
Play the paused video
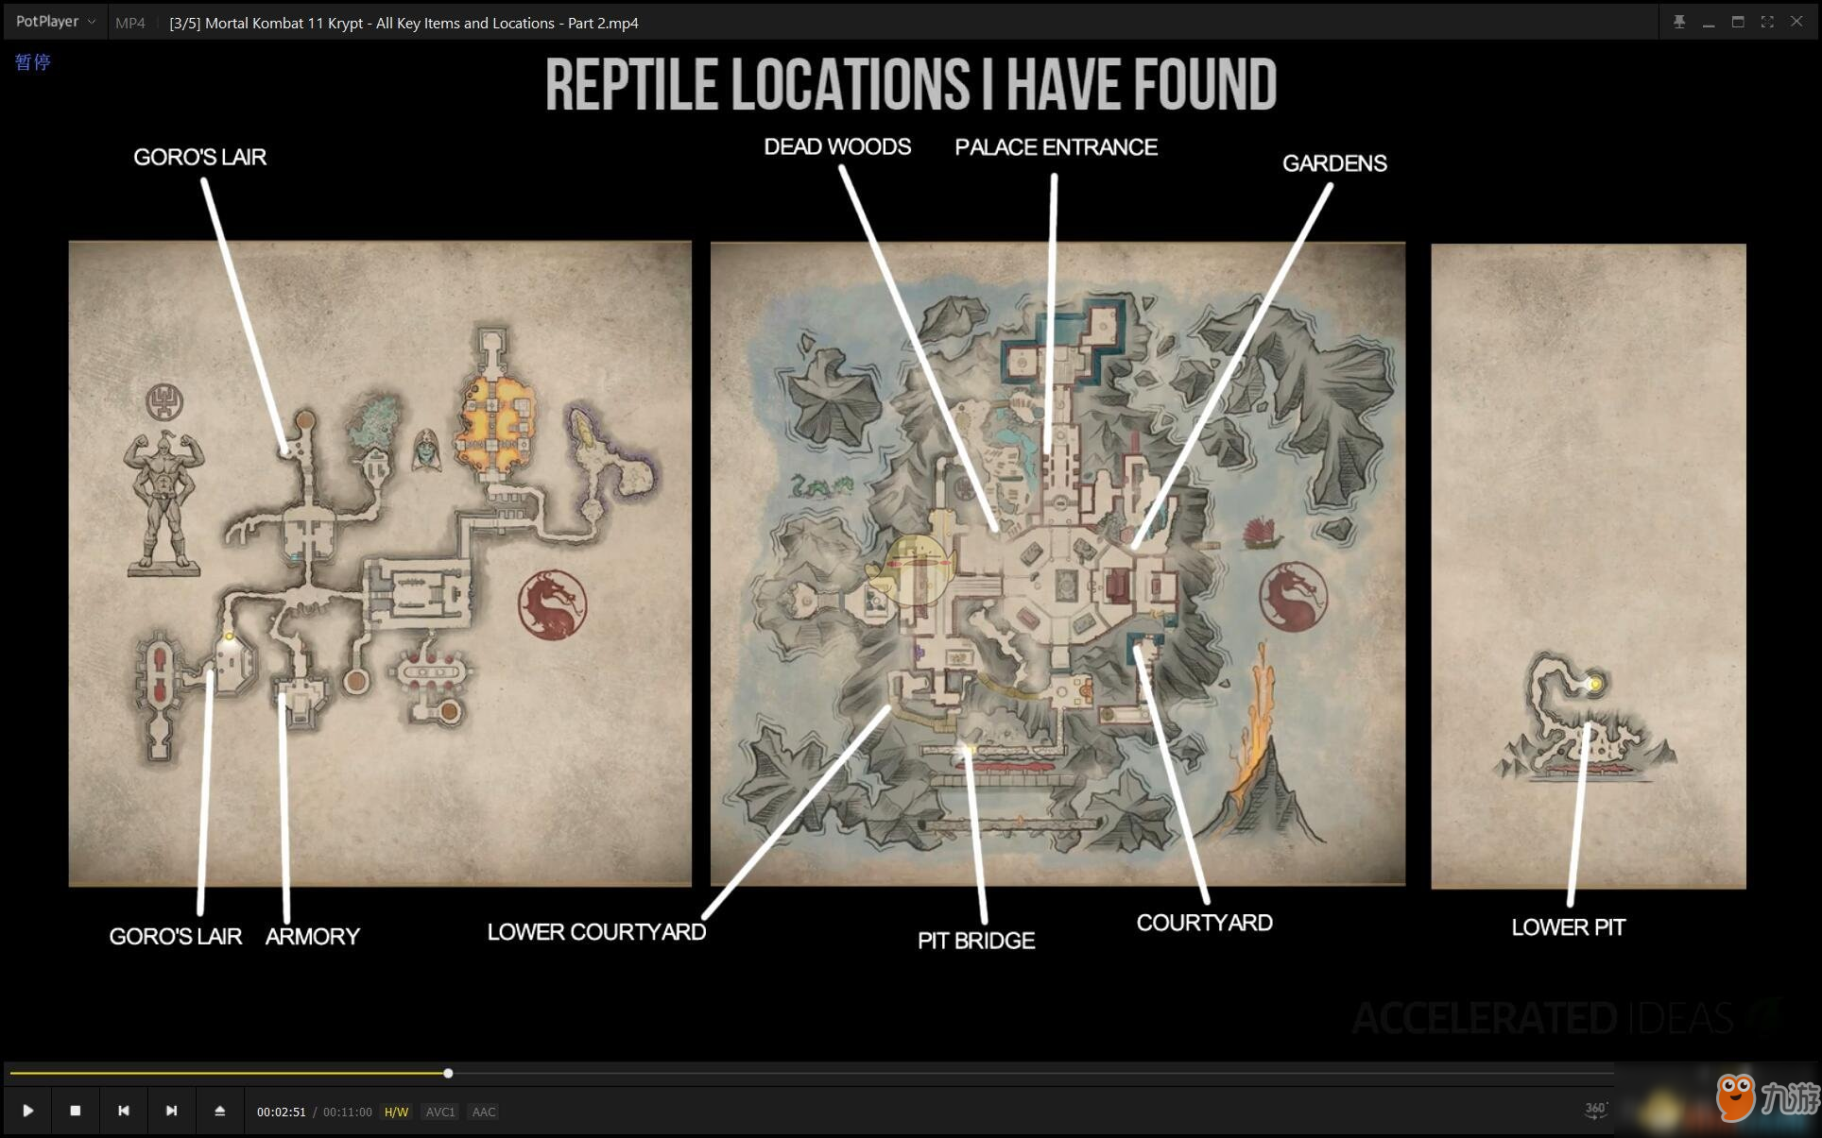28,1111
